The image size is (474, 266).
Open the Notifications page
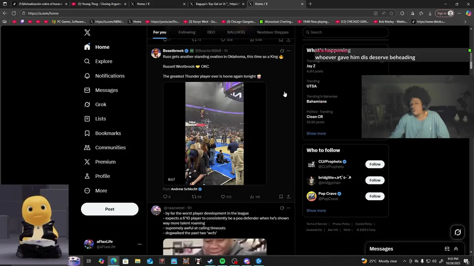pos(104,76)
